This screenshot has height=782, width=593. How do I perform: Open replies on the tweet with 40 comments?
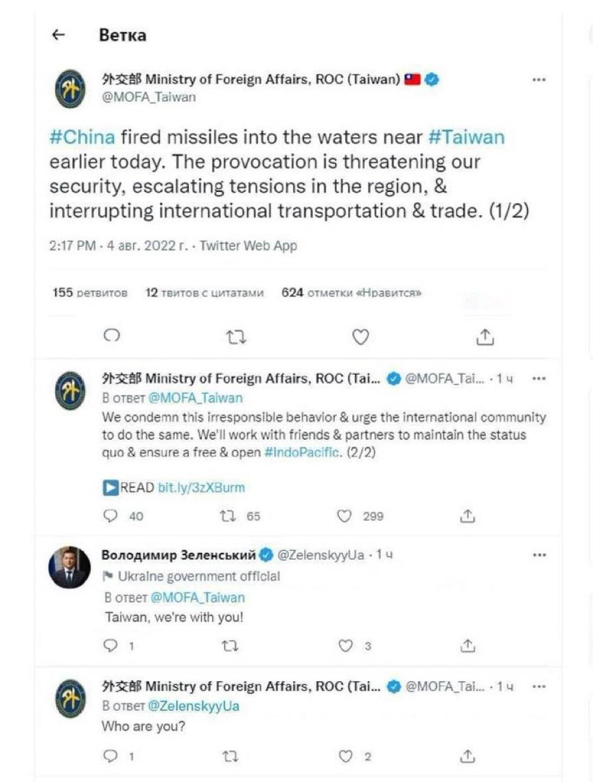click(110, 516)
